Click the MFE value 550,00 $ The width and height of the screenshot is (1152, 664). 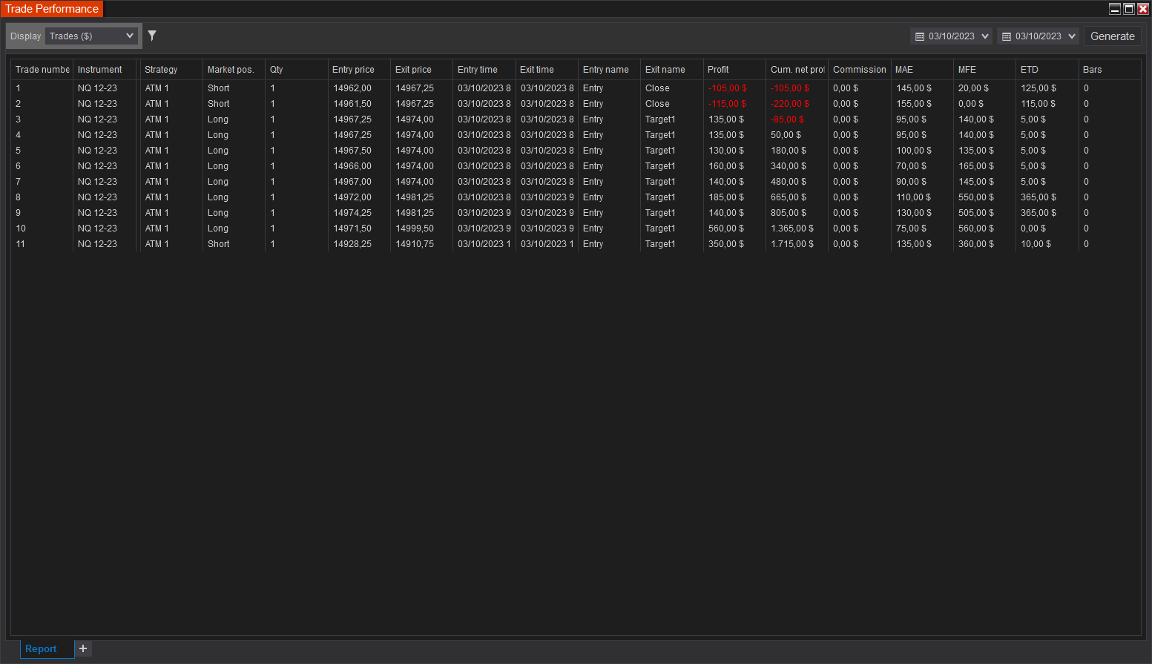976,197
